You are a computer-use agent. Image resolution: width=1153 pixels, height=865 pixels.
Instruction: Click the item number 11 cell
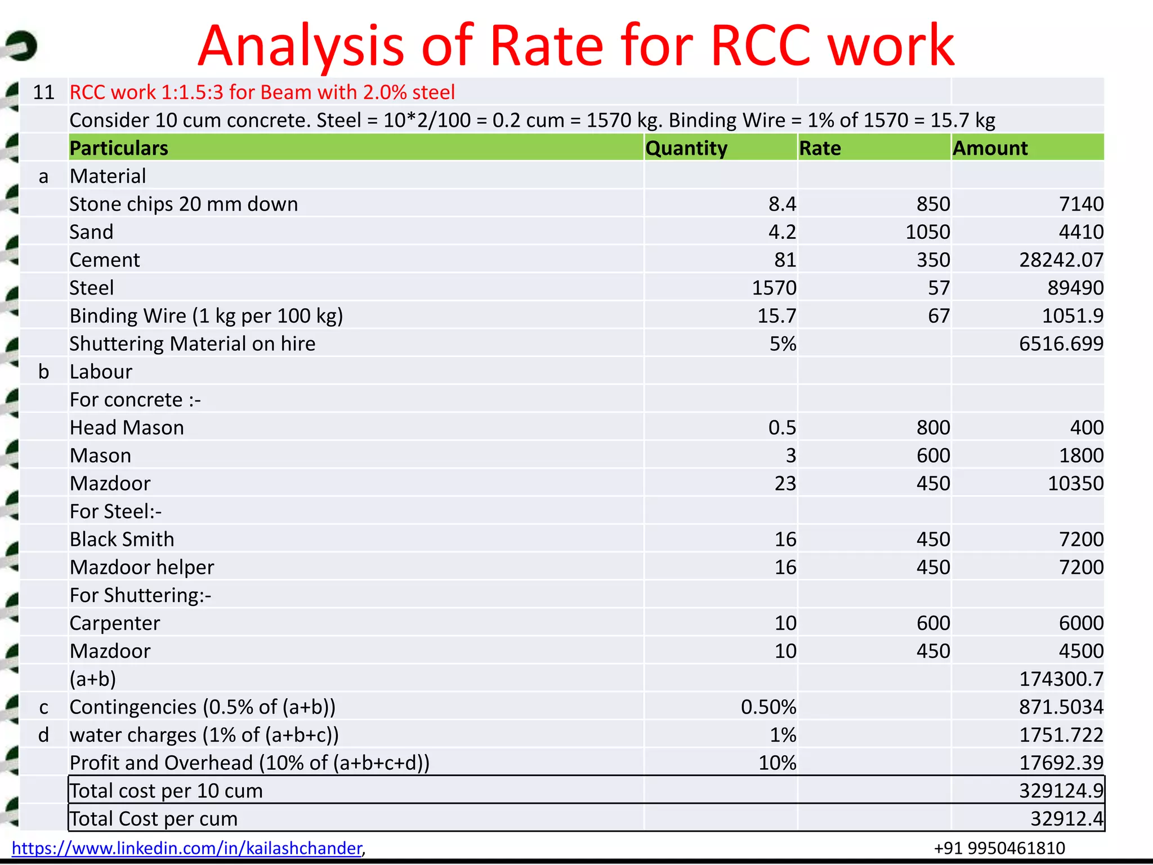click(x=44, y=92)
